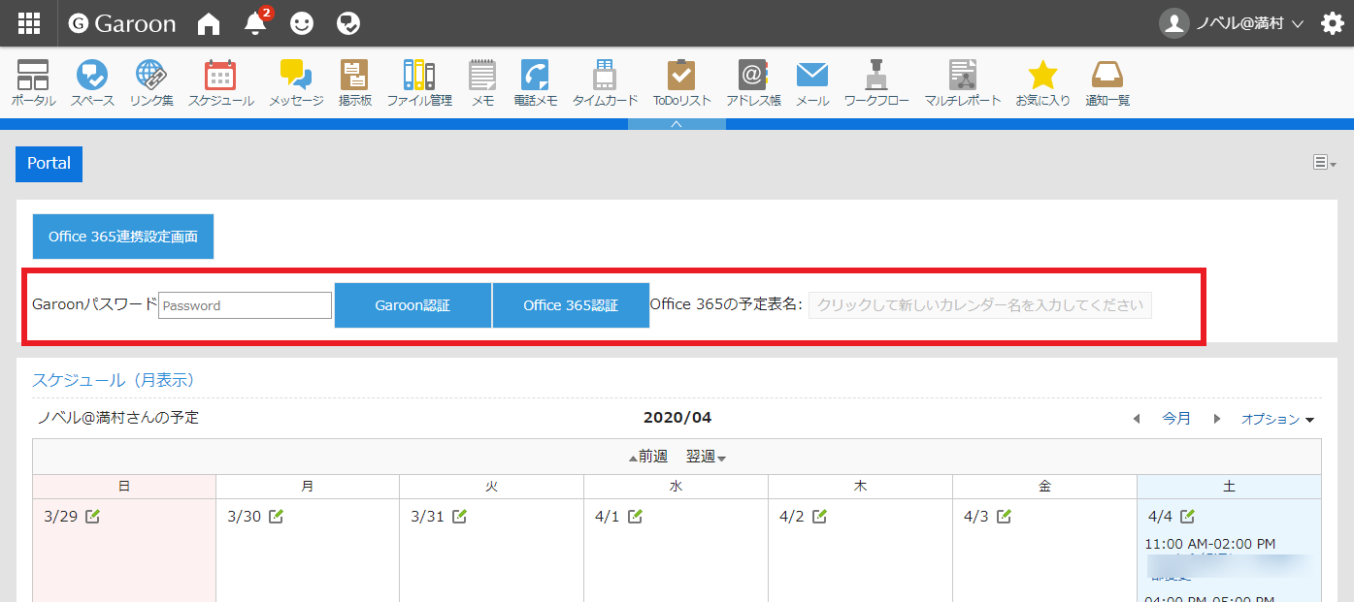The height and width of the screenshot is (602, 1354).
Task: Click the Office 365連携設定画面 button
Action: (x=123, y=237)
